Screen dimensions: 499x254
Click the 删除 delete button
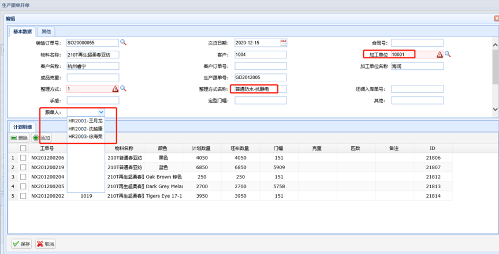tap(19, 138)
